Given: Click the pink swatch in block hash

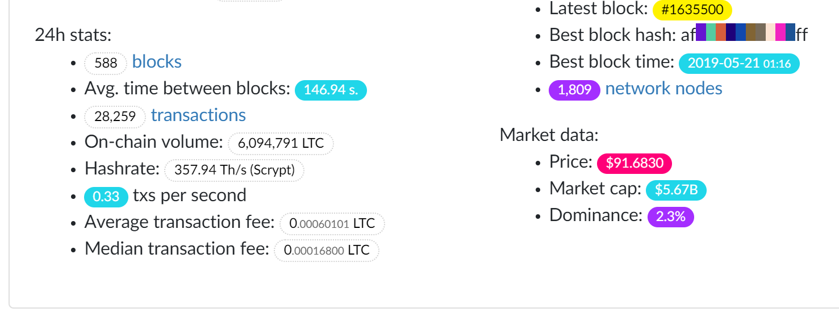Looking at the screenshot, I should [780, 32].
